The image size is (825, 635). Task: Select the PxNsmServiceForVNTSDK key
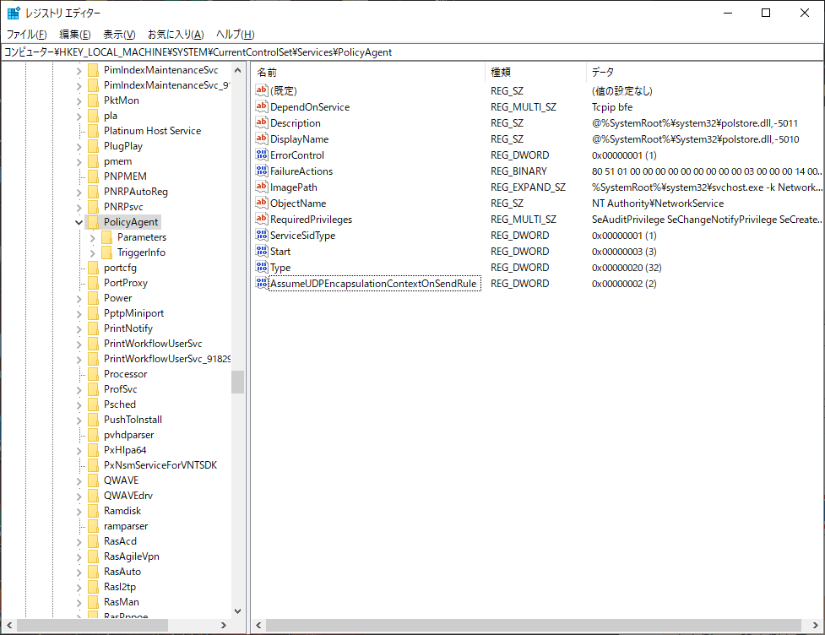[160, 464]
